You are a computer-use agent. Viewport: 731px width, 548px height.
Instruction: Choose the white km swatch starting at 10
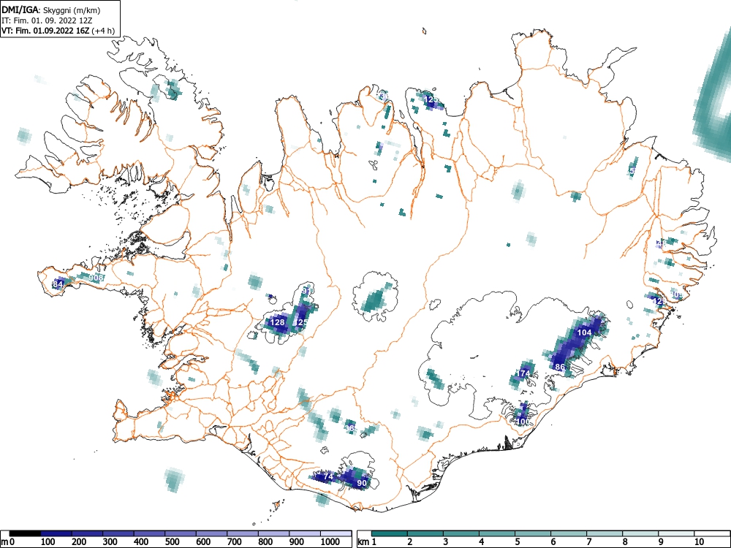point(712,533)
